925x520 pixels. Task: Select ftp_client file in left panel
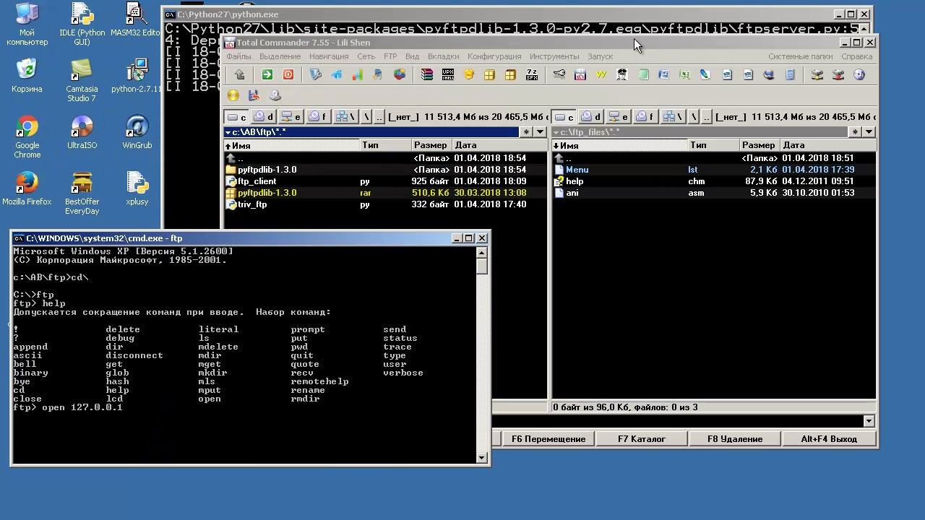[257, 181]
